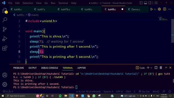Click the gear icon in editor toolbar
The image size is (174, 98).
tap(159, 9)
